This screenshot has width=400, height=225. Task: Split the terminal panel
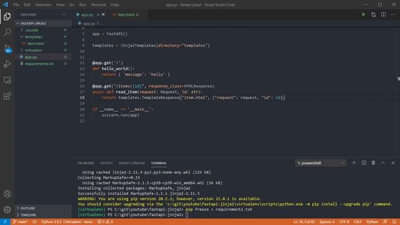pyautogui.click(x=364, y=162)
